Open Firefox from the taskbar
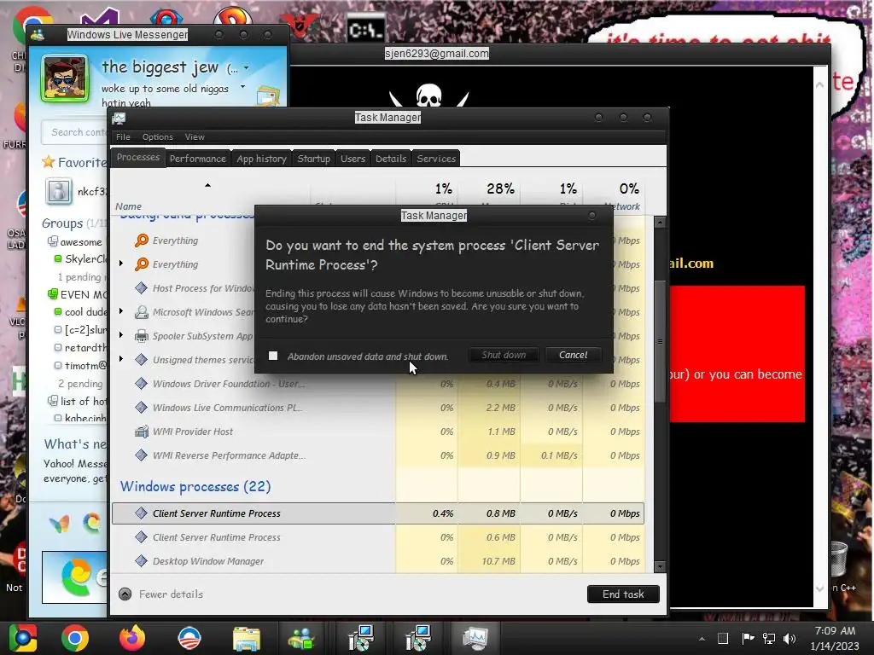 [x=132, y=638]
